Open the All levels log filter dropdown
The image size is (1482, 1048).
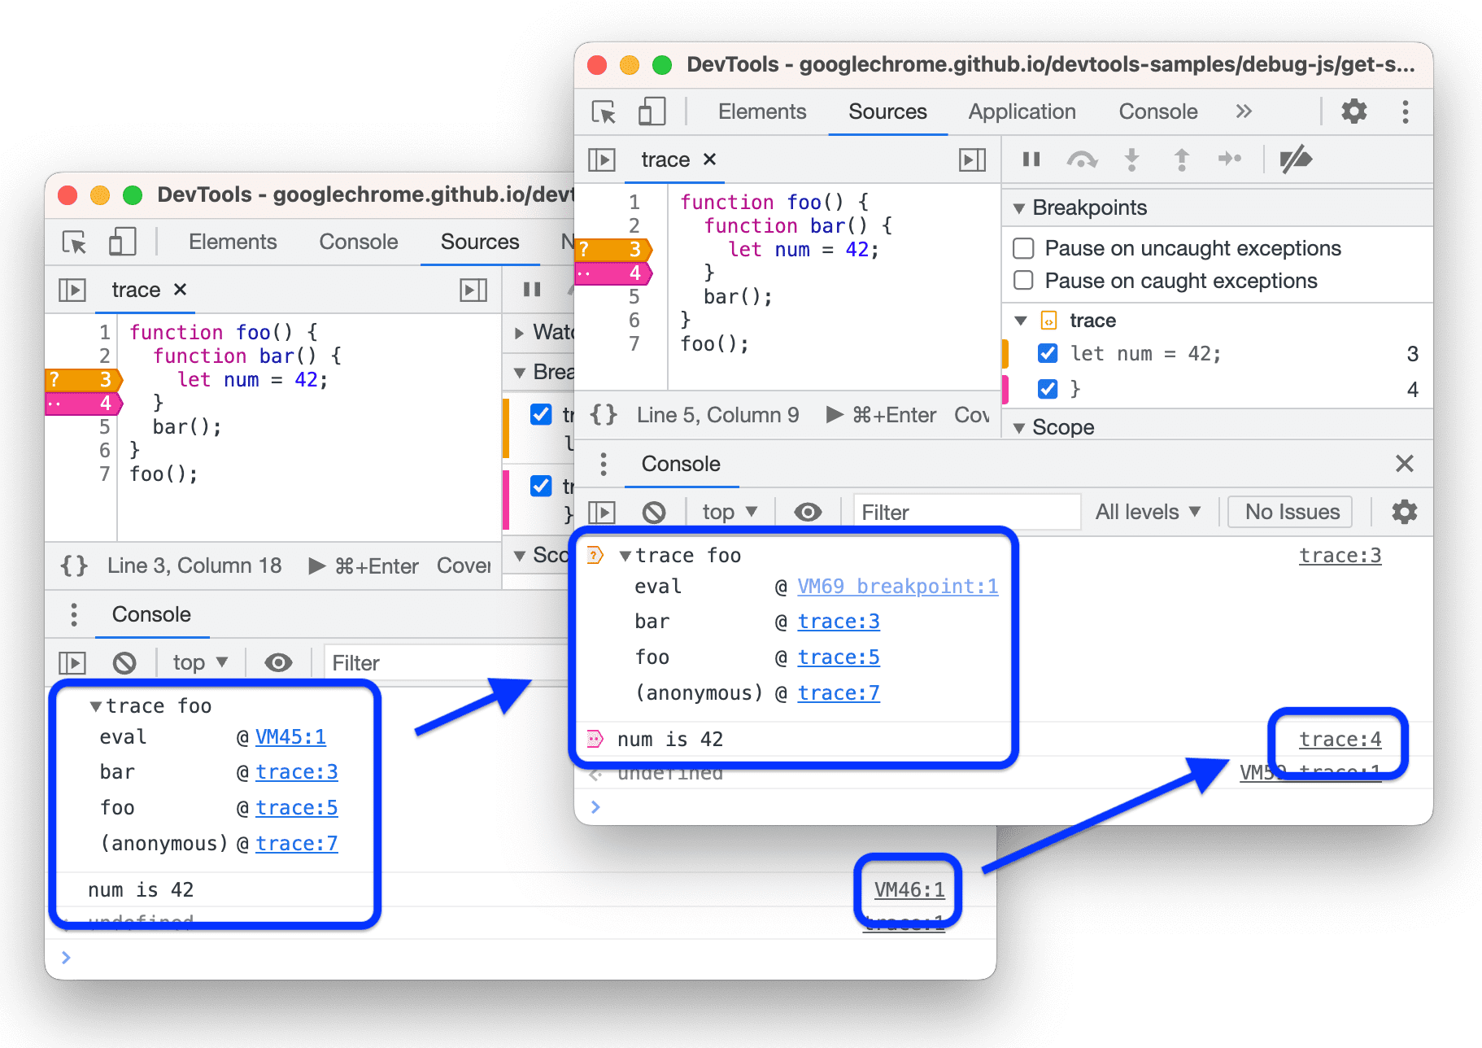pyautogui.click(x=1148, y=512)
